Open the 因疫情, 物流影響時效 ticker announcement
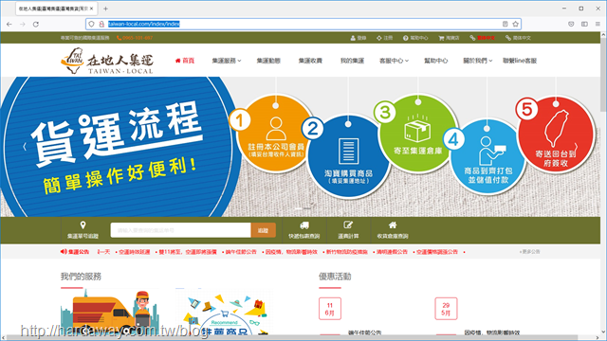Viewport: 607px width, 341px height. [291, 252]
